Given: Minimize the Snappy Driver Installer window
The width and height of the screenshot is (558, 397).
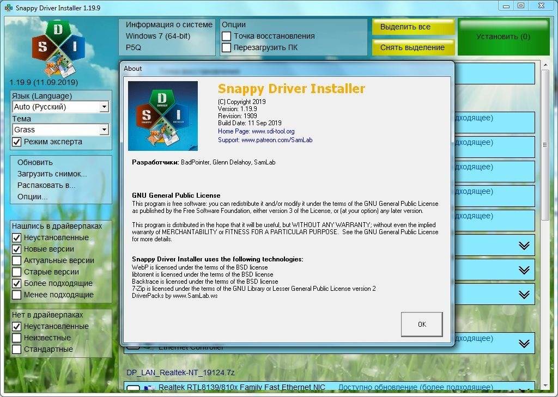Looking at the screenshot, I should 506,6.
